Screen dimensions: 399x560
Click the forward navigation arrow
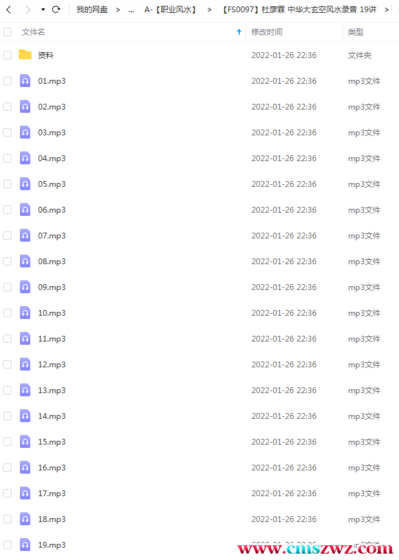pyautogui.click(x=28, y=10)
